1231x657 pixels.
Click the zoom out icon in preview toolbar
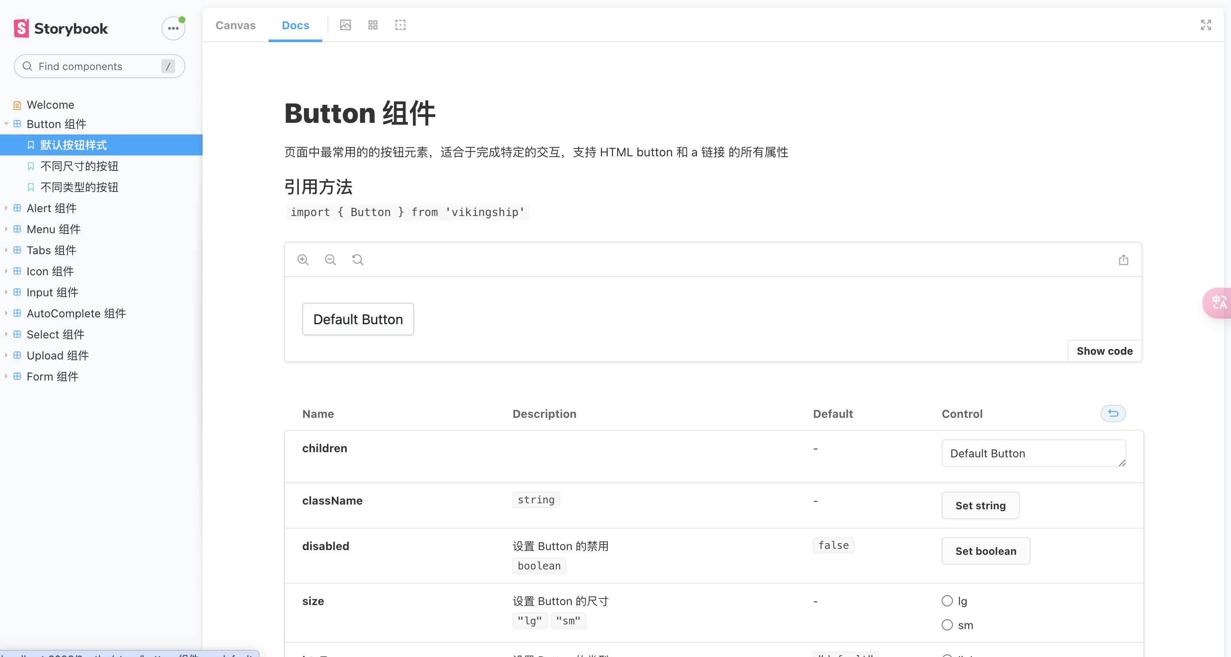[330, 260]
